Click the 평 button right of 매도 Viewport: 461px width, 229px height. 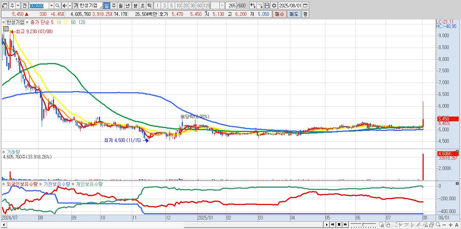305,14
